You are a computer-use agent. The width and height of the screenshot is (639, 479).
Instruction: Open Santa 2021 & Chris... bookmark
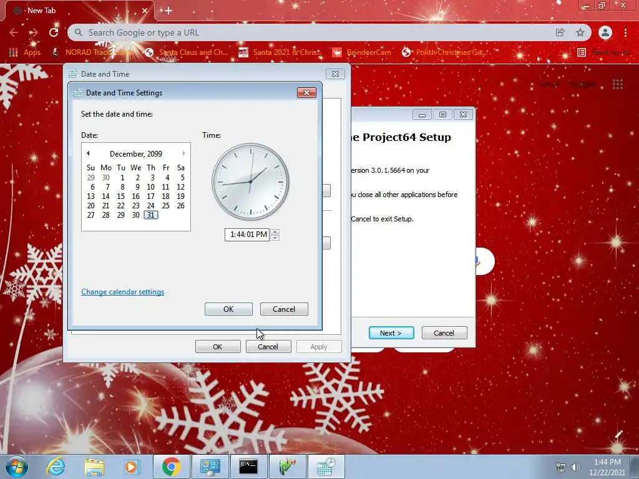[280, 52]
